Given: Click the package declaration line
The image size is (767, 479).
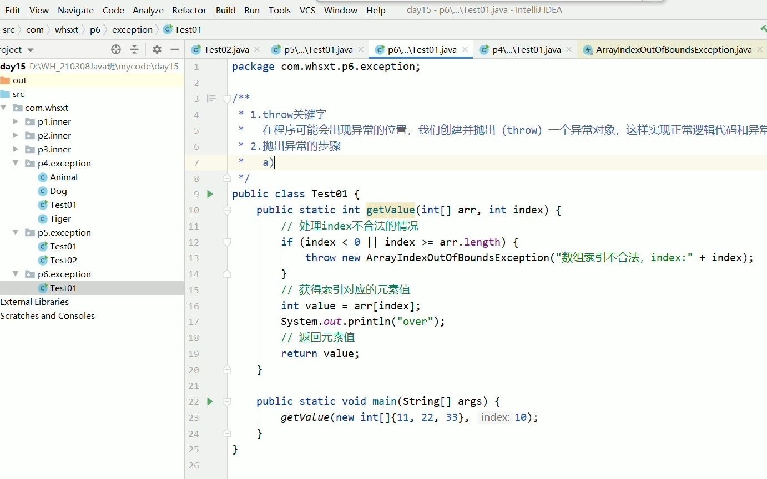Looking at the screenshot, I should click(326, 67).
